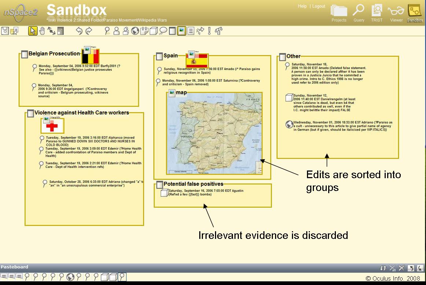Toggle the Other group box icon
The image size is (426, 285).
point(282,57)
